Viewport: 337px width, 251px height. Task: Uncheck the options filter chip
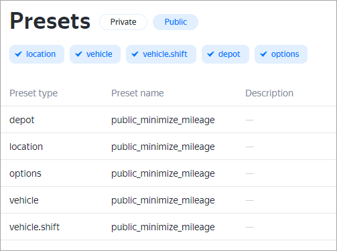(281, 54)
